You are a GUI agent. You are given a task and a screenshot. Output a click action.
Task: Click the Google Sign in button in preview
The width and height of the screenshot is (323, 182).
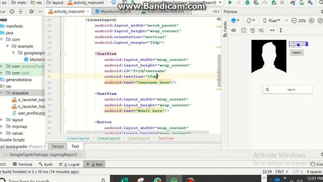287,89
